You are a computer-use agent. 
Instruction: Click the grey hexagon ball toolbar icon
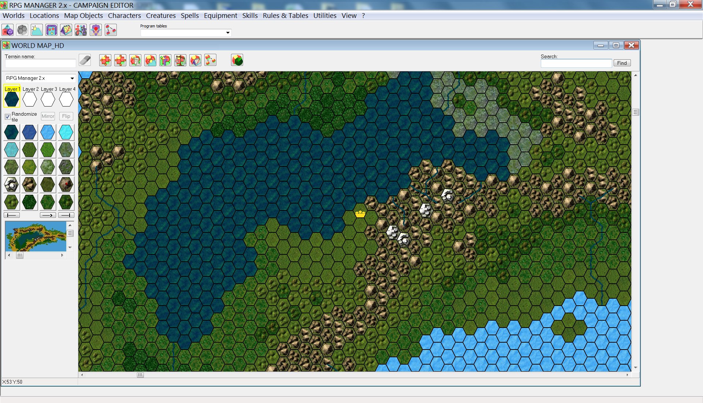(x=22, y=30)
